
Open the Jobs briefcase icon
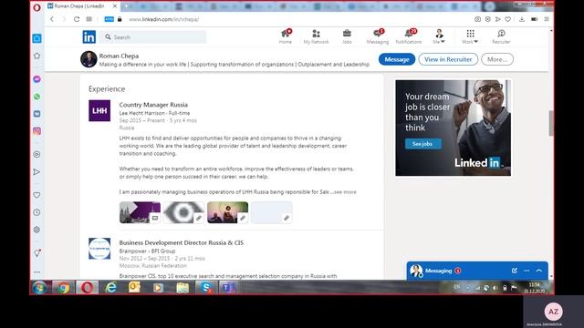coord(347,36)
